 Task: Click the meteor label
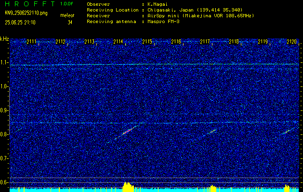coord(67,15)
